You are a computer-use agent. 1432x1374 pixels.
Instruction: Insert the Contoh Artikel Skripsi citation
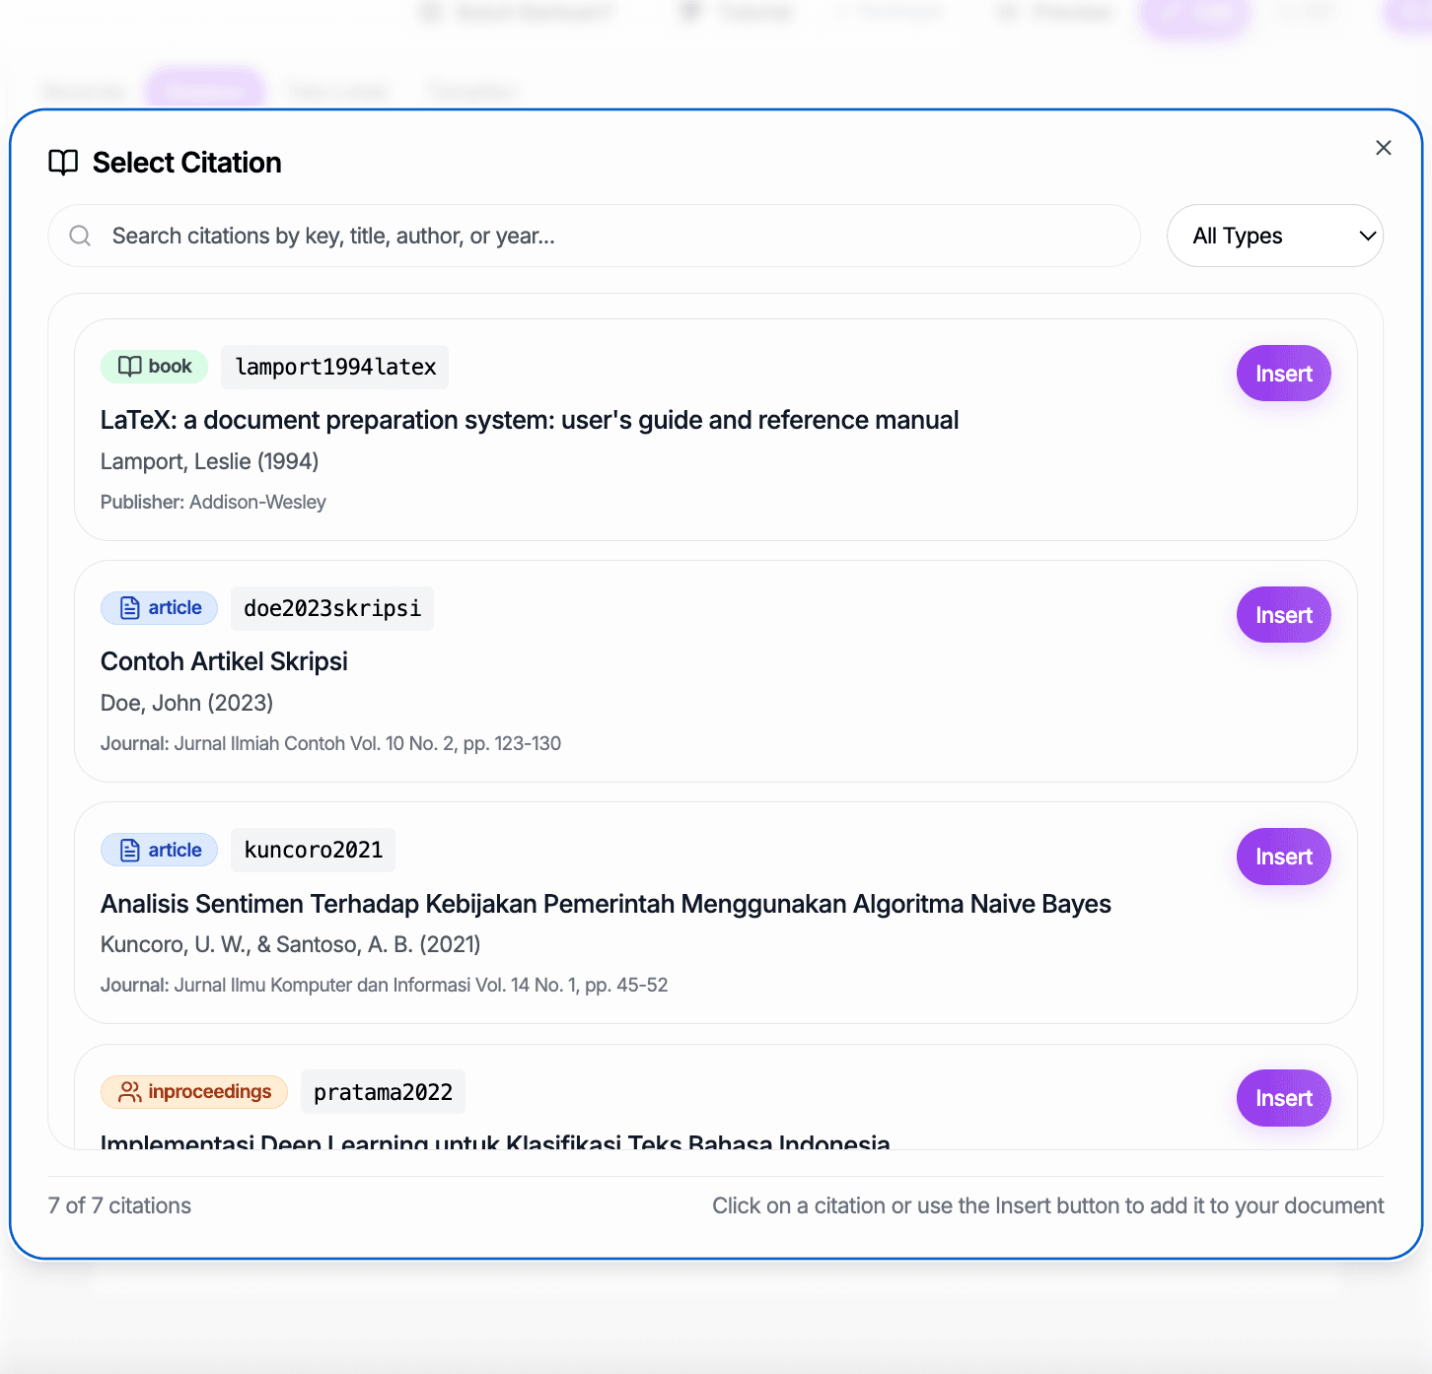[x=1283, y=614]
